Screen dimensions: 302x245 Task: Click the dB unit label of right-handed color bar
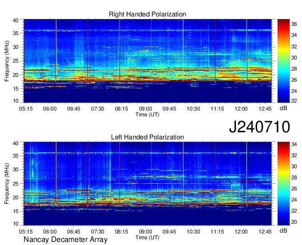(283, 108)
